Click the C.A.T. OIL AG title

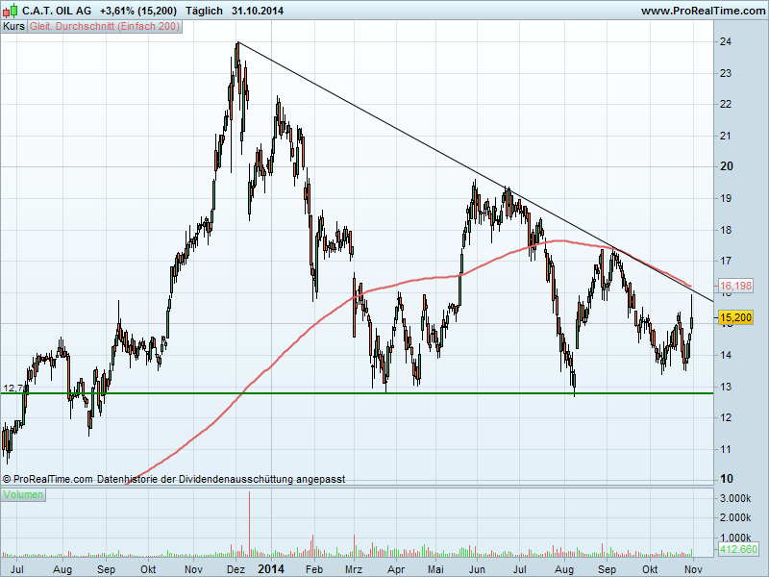point(57,11)
